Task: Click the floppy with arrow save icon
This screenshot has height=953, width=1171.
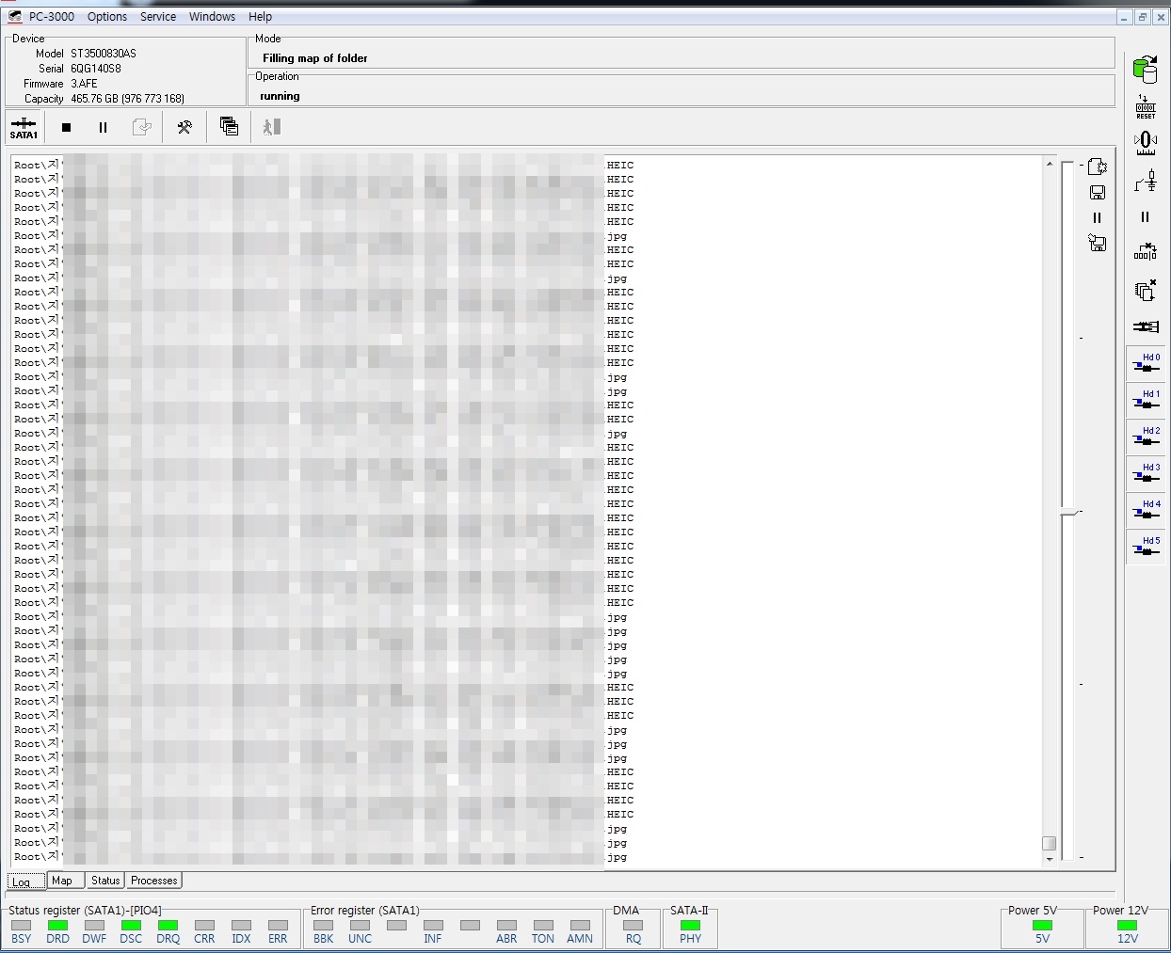Action: pos(1097,244)
